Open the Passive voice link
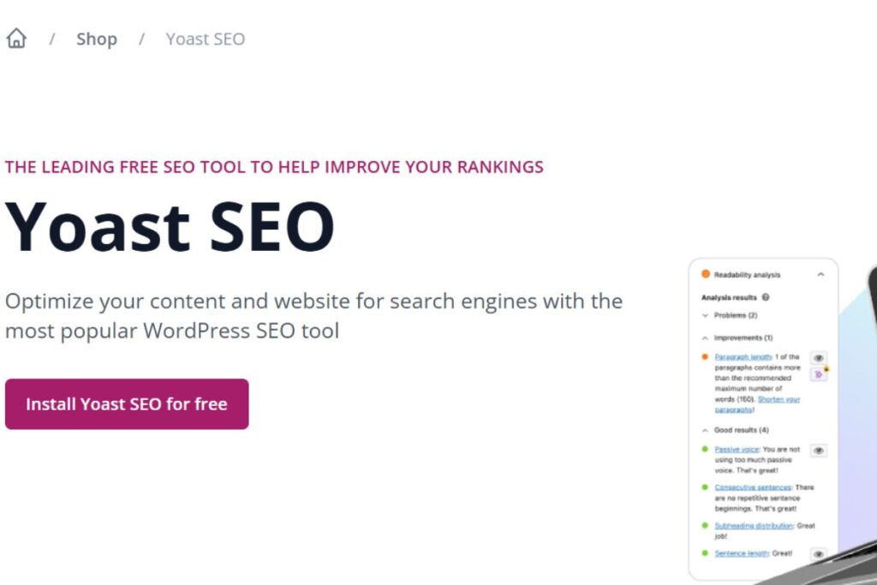 pos(735,451)
